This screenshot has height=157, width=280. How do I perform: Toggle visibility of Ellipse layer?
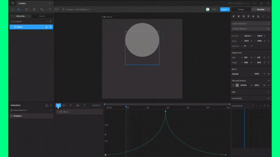coord(50,27)
